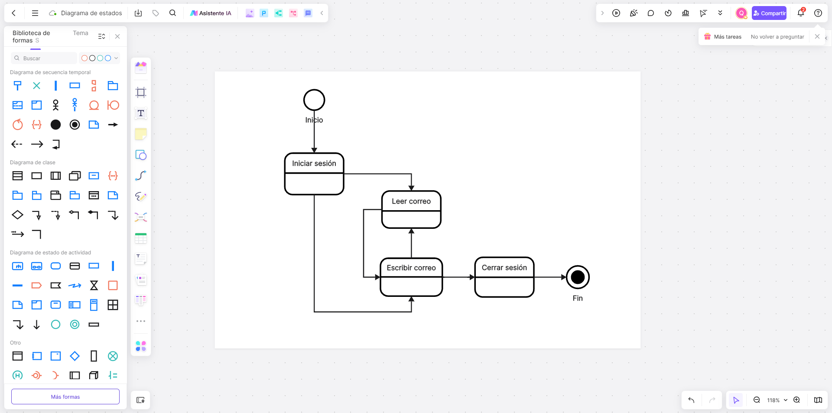
Task: Click the shape panel settings list icon
Action: pyautogui.click(x=102, y=36)
